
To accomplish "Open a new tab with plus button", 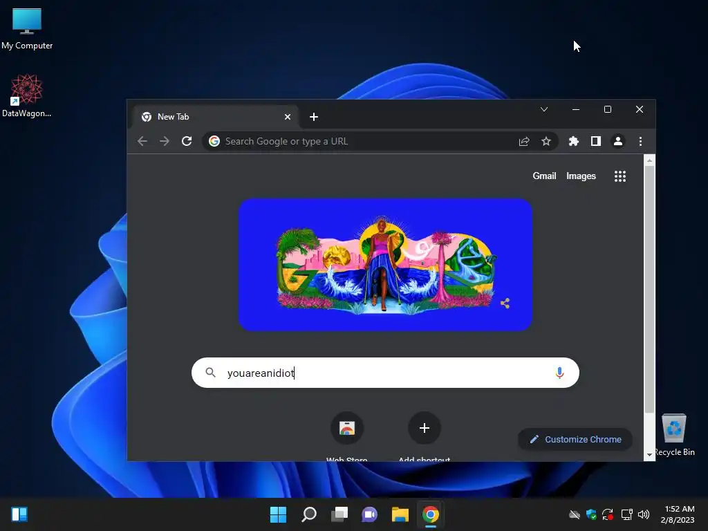I will tap(314, 117).
